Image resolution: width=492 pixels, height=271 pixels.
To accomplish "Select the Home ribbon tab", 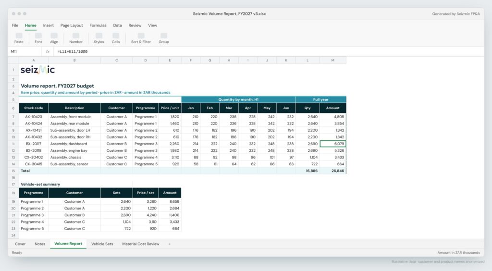I will (31, 25).
